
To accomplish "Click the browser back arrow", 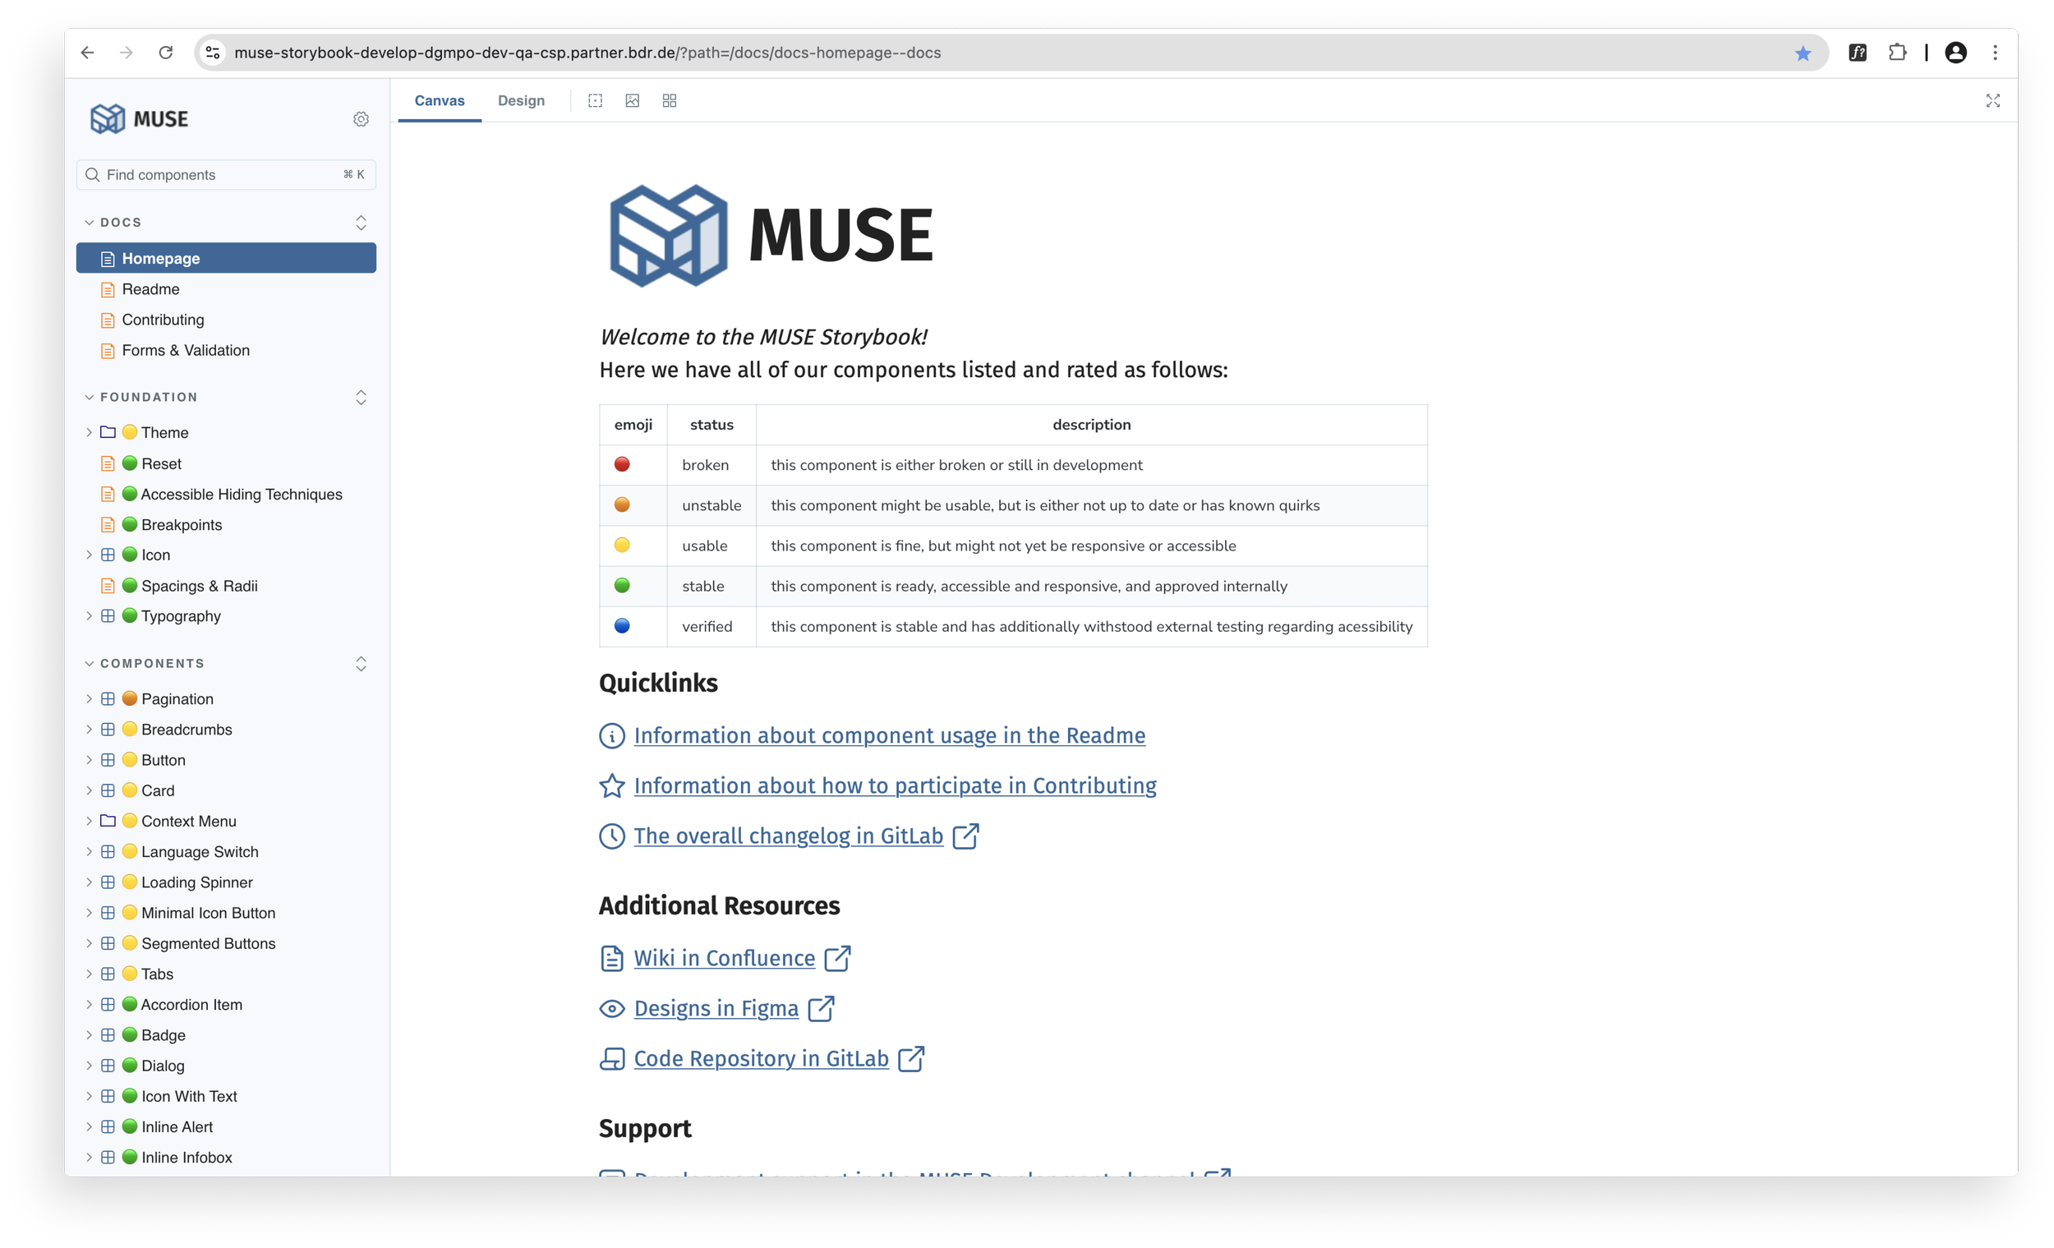I will click(x=88, y=53).
